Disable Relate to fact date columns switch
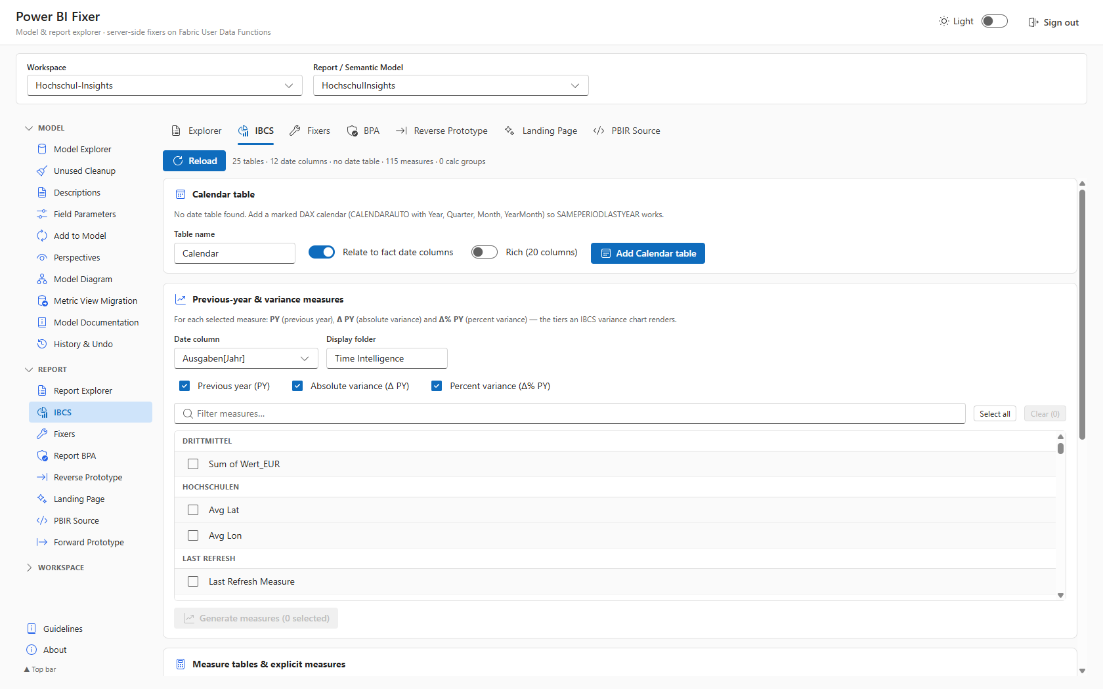This screenshot has height=689, width=1103. click(x=322, y=252)
